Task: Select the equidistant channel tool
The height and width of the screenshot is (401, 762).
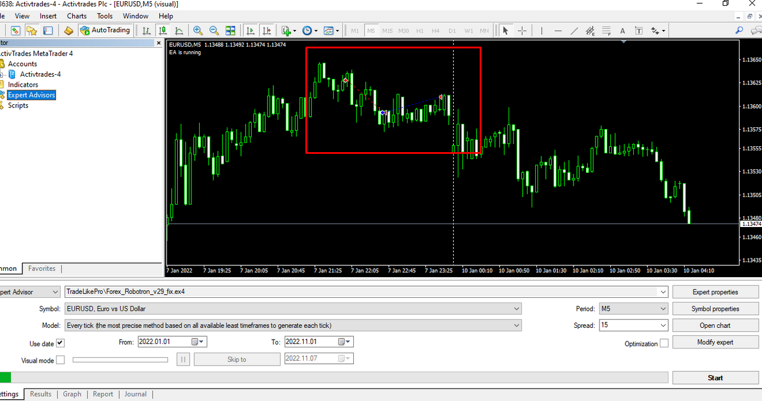Action: click(590, 31)
